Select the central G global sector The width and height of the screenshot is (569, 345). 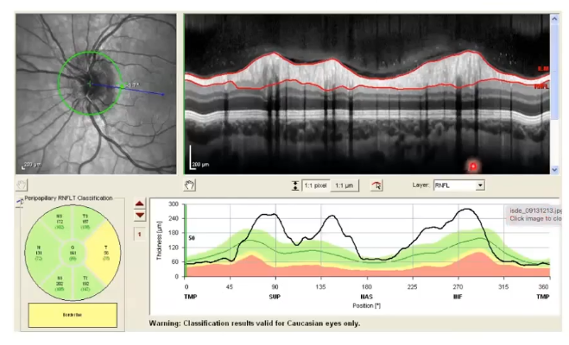pos(73,253)
